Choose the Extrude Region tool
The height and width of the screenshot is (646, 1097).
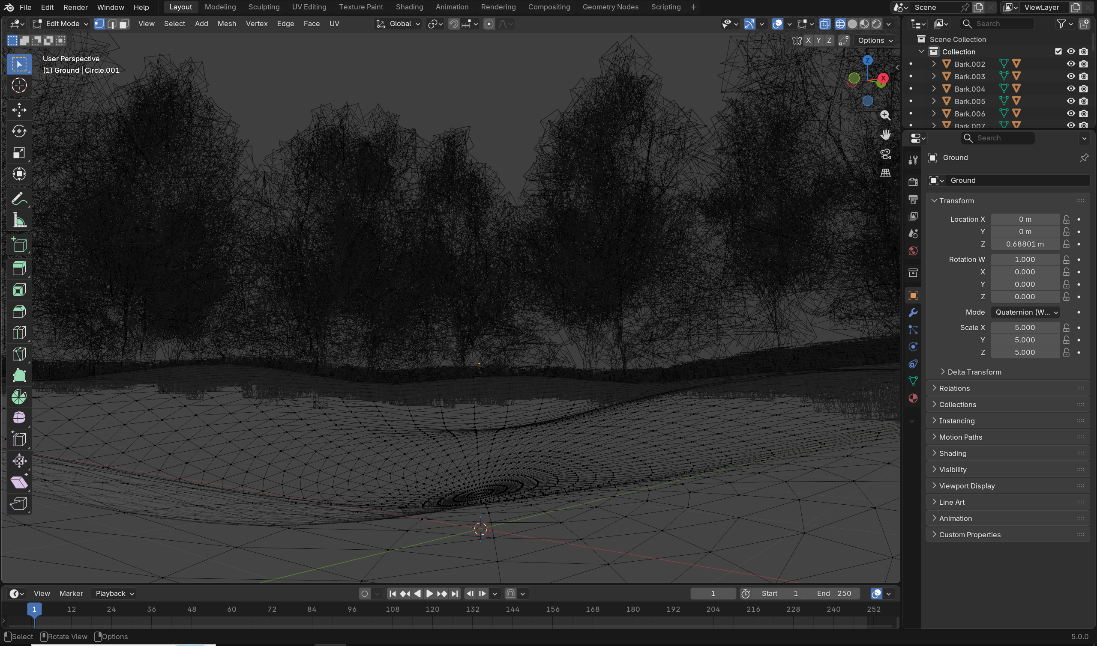point(19,268)
